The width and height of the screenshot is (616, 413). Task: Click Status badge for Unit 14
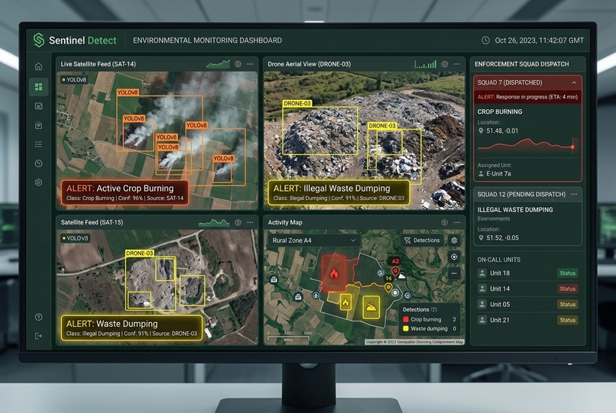[x=567, y=289]
